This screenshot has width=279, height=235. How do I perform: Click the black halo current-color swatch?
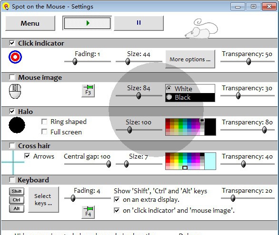[x=210, y=127]
